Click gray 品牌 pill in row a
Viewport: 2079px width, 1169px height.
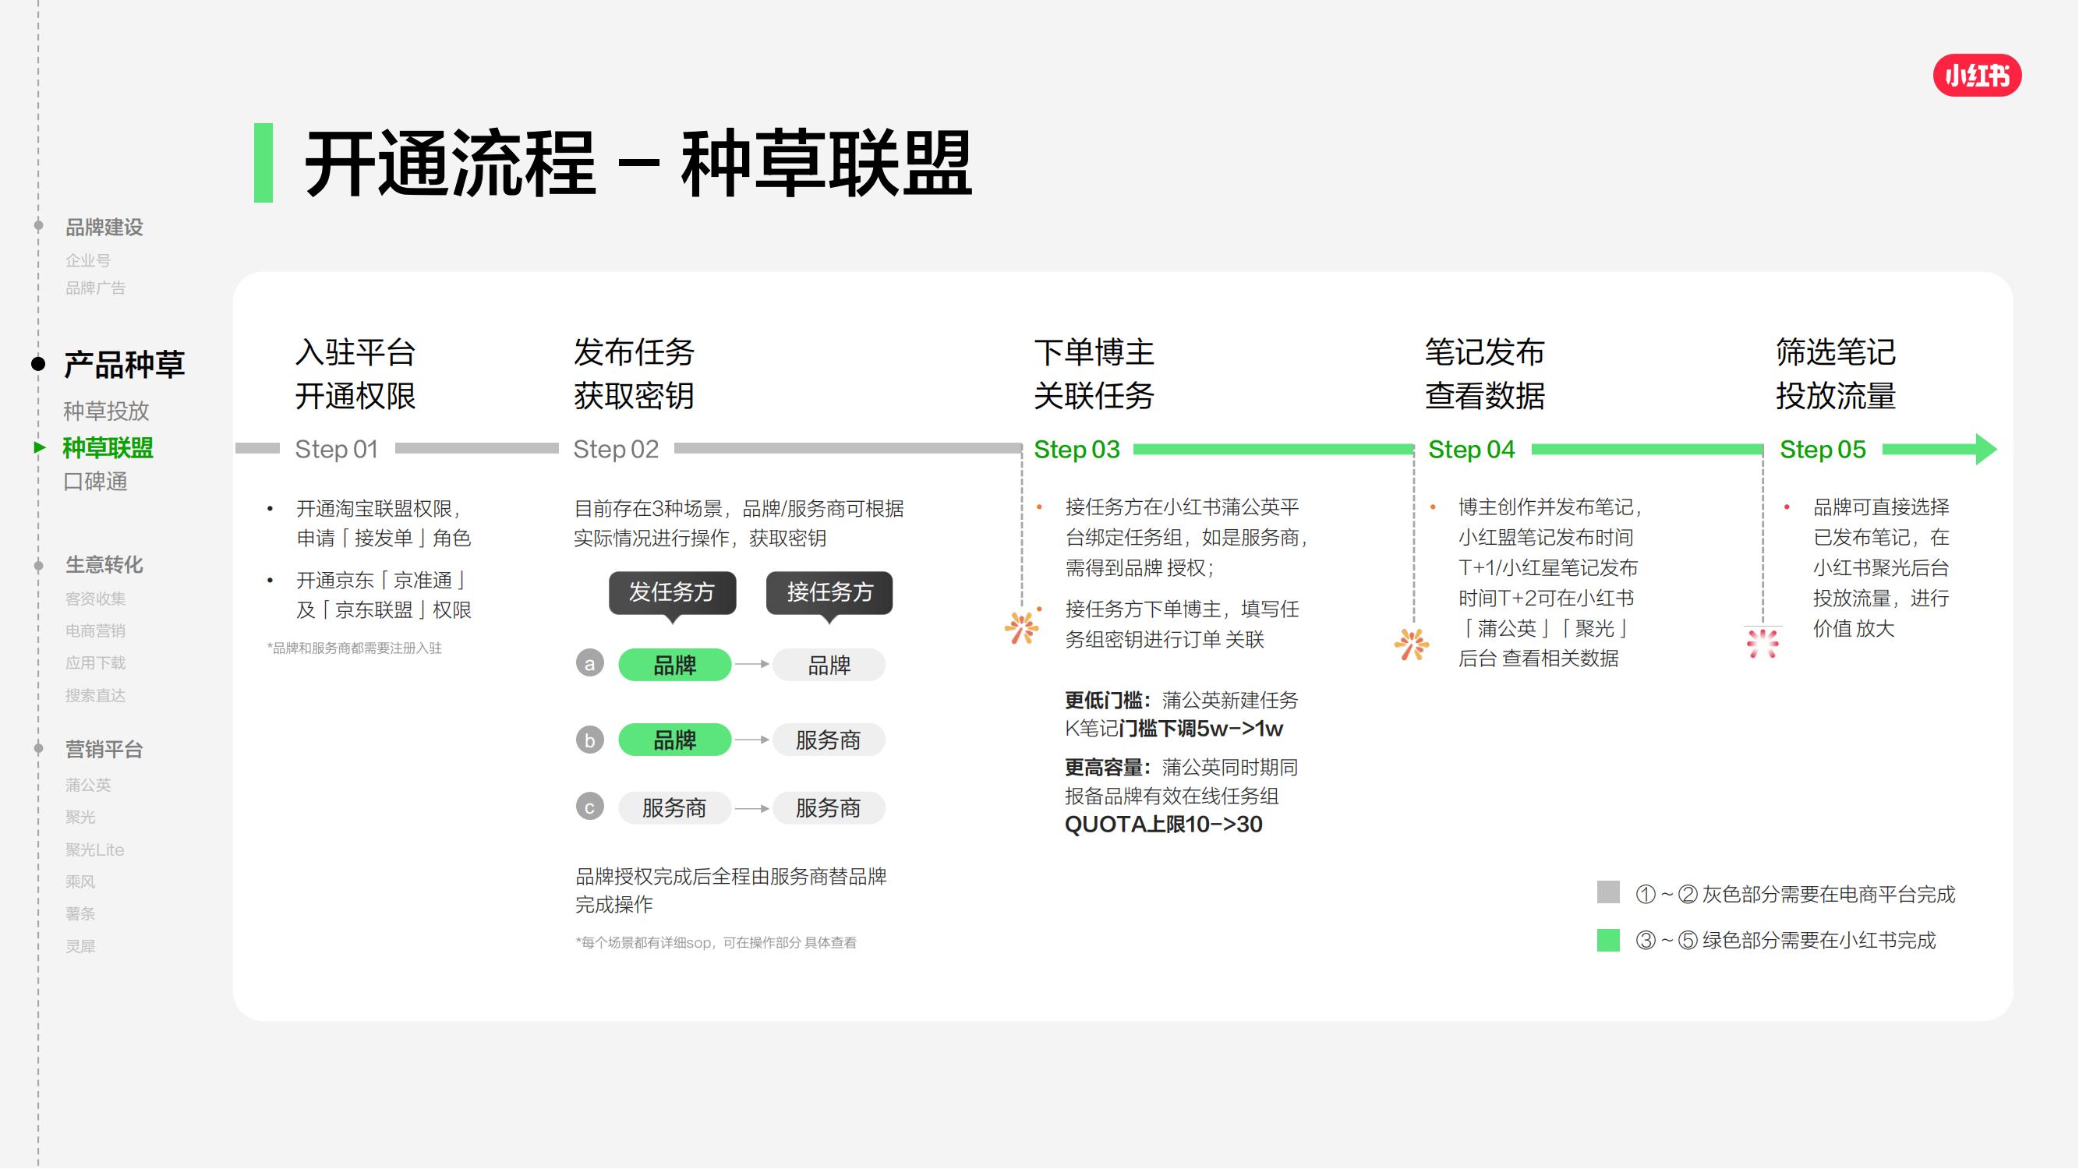pos(829,665)
